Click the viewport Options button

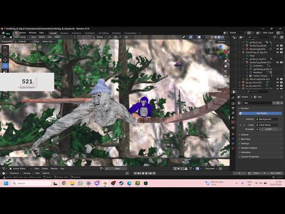pyautogui.click(x=222, y=41)
